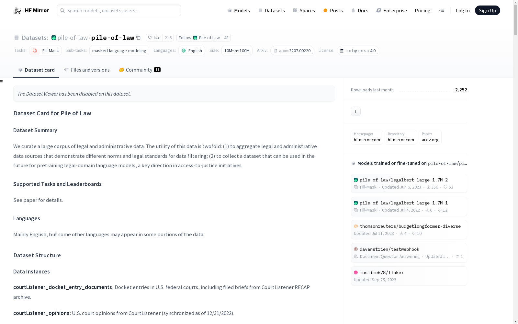Open Datasets in the top navigation
Image resolution: width=518 pixels, height=324 pixels.
tap(271, 10)
